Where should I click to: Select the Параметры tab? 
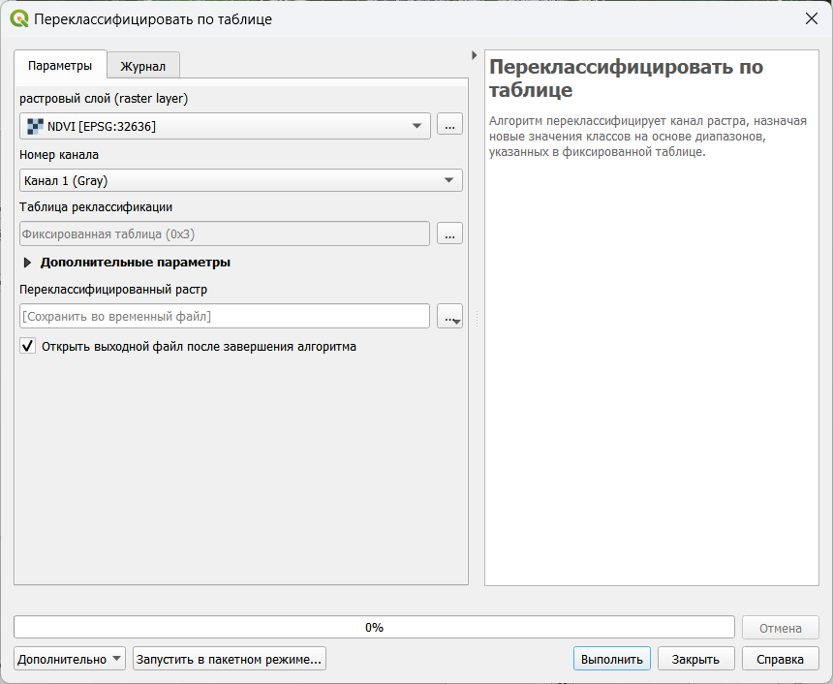click(x=60, y=66)
